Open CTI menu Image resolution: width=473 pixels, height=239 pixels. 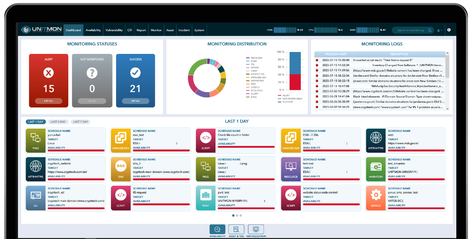pos(130,30)
